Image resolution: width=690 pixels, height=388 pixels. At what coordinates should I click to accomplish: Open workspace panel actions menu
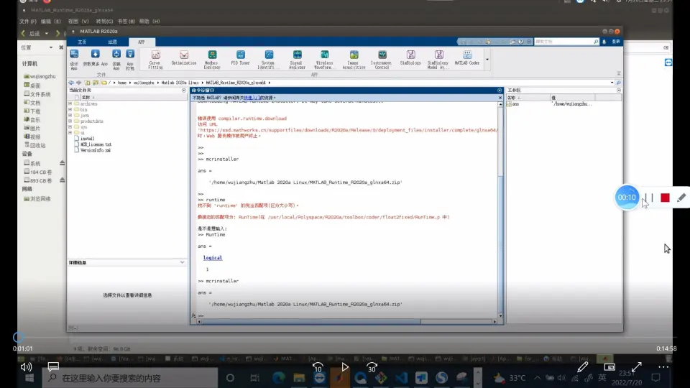click(619, 91)
